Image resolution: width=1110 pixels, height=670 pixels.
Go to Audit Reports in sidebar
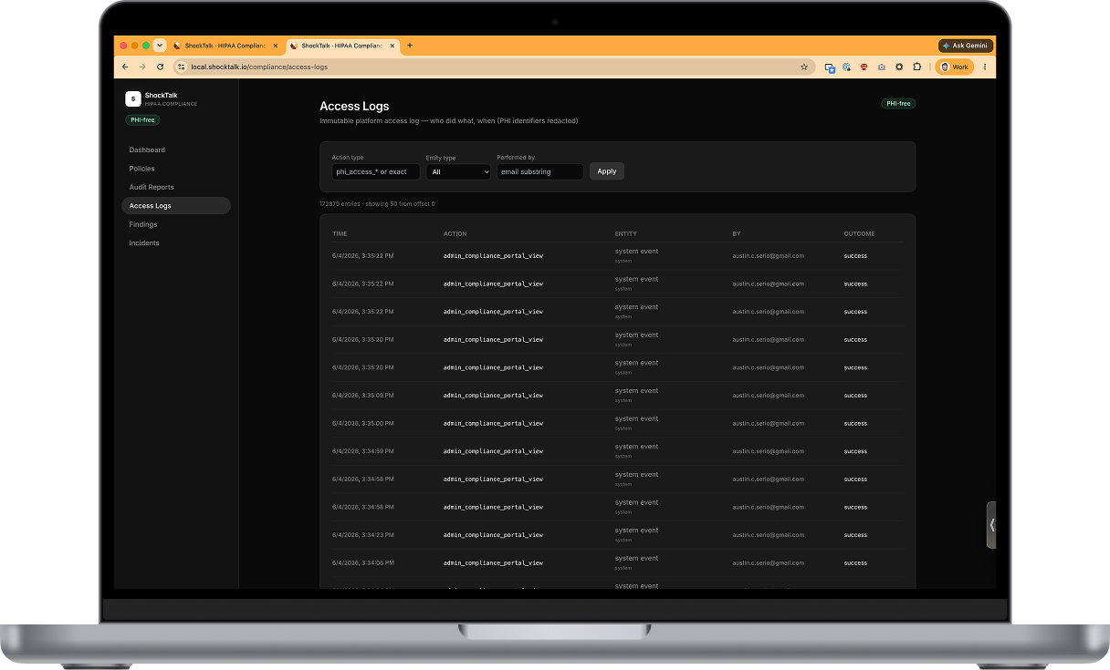point(175,187)
